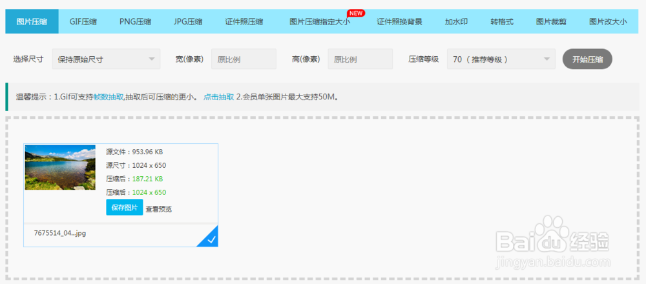Toggle the blue checkmark on the image card
This screenshot has height=284, width=646.
210,239
